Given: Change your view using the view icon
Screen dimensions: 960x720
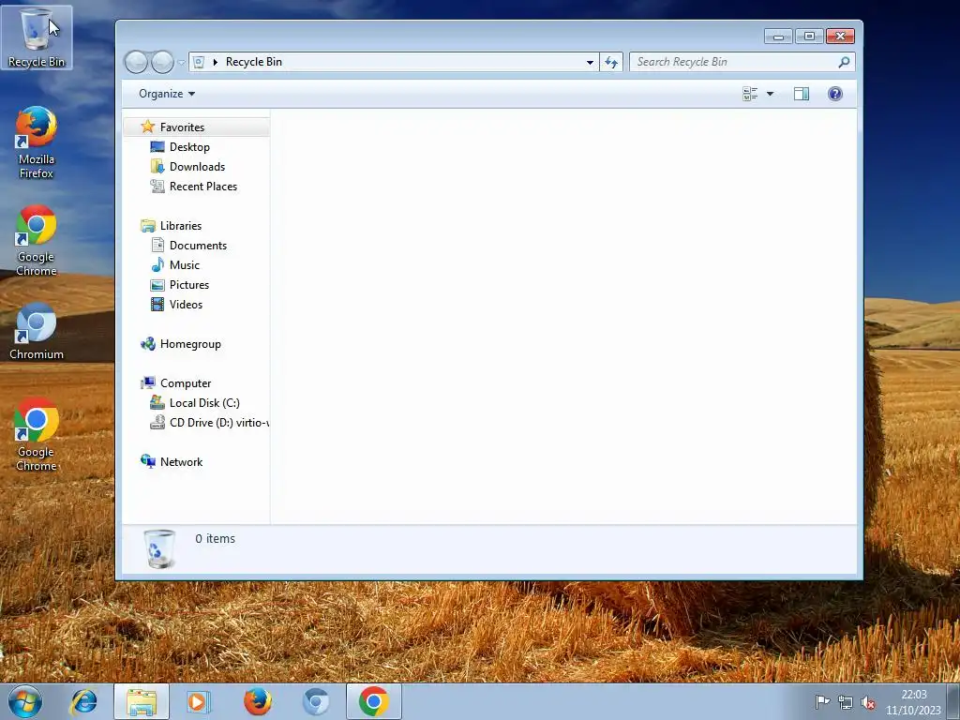Looking at the screenshot, I should pyautogui.click(x=750, y=94).
